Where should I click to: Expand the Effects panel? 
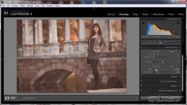(180, 86)
